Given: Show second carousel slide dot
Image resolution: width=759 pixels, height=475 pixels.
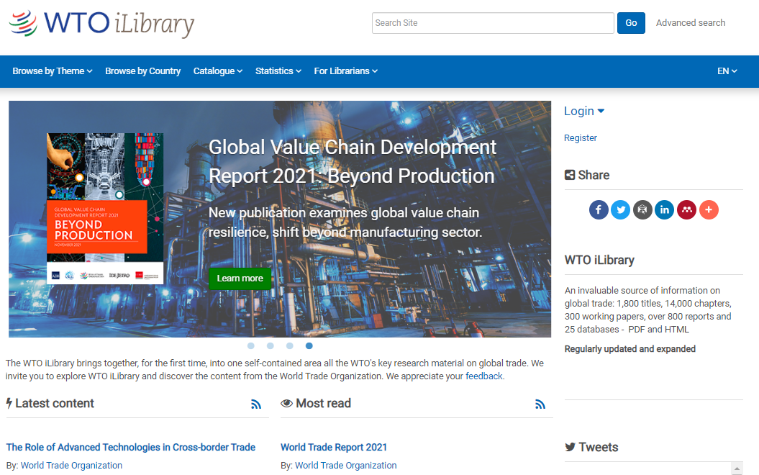Looking at the screenshot, I should click(x=270, y=345).
